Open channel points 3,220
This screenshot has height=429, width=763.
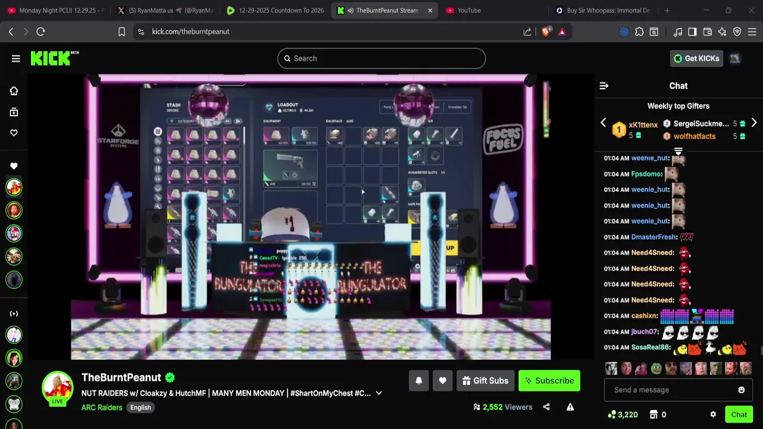(x=623, y=415)
